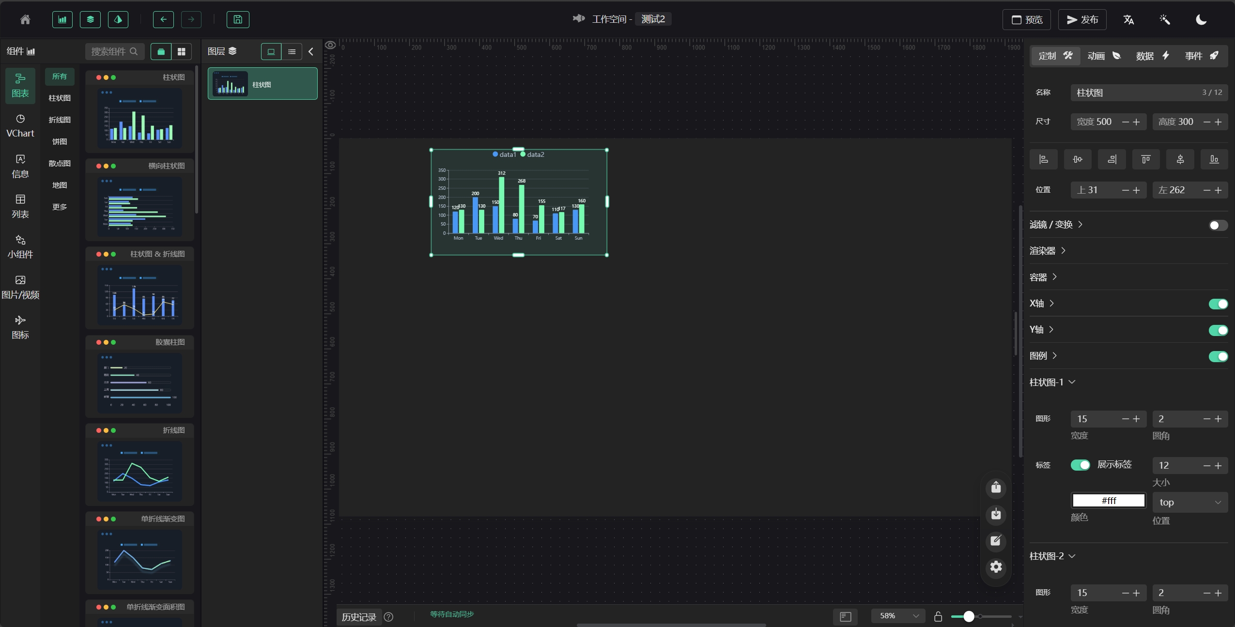Click the canvas settings gear icon
Viewport: 1235px width, 627px height.
pos(996,567)
